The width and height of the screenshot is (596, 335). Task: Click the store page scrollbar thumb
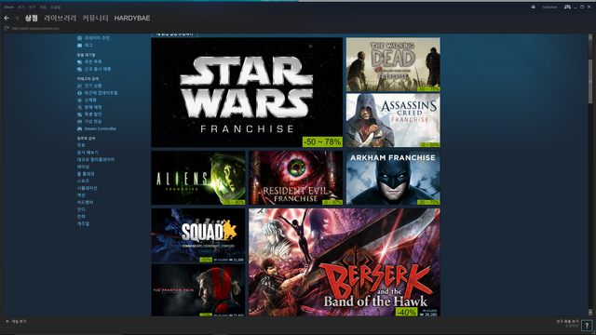590,81
